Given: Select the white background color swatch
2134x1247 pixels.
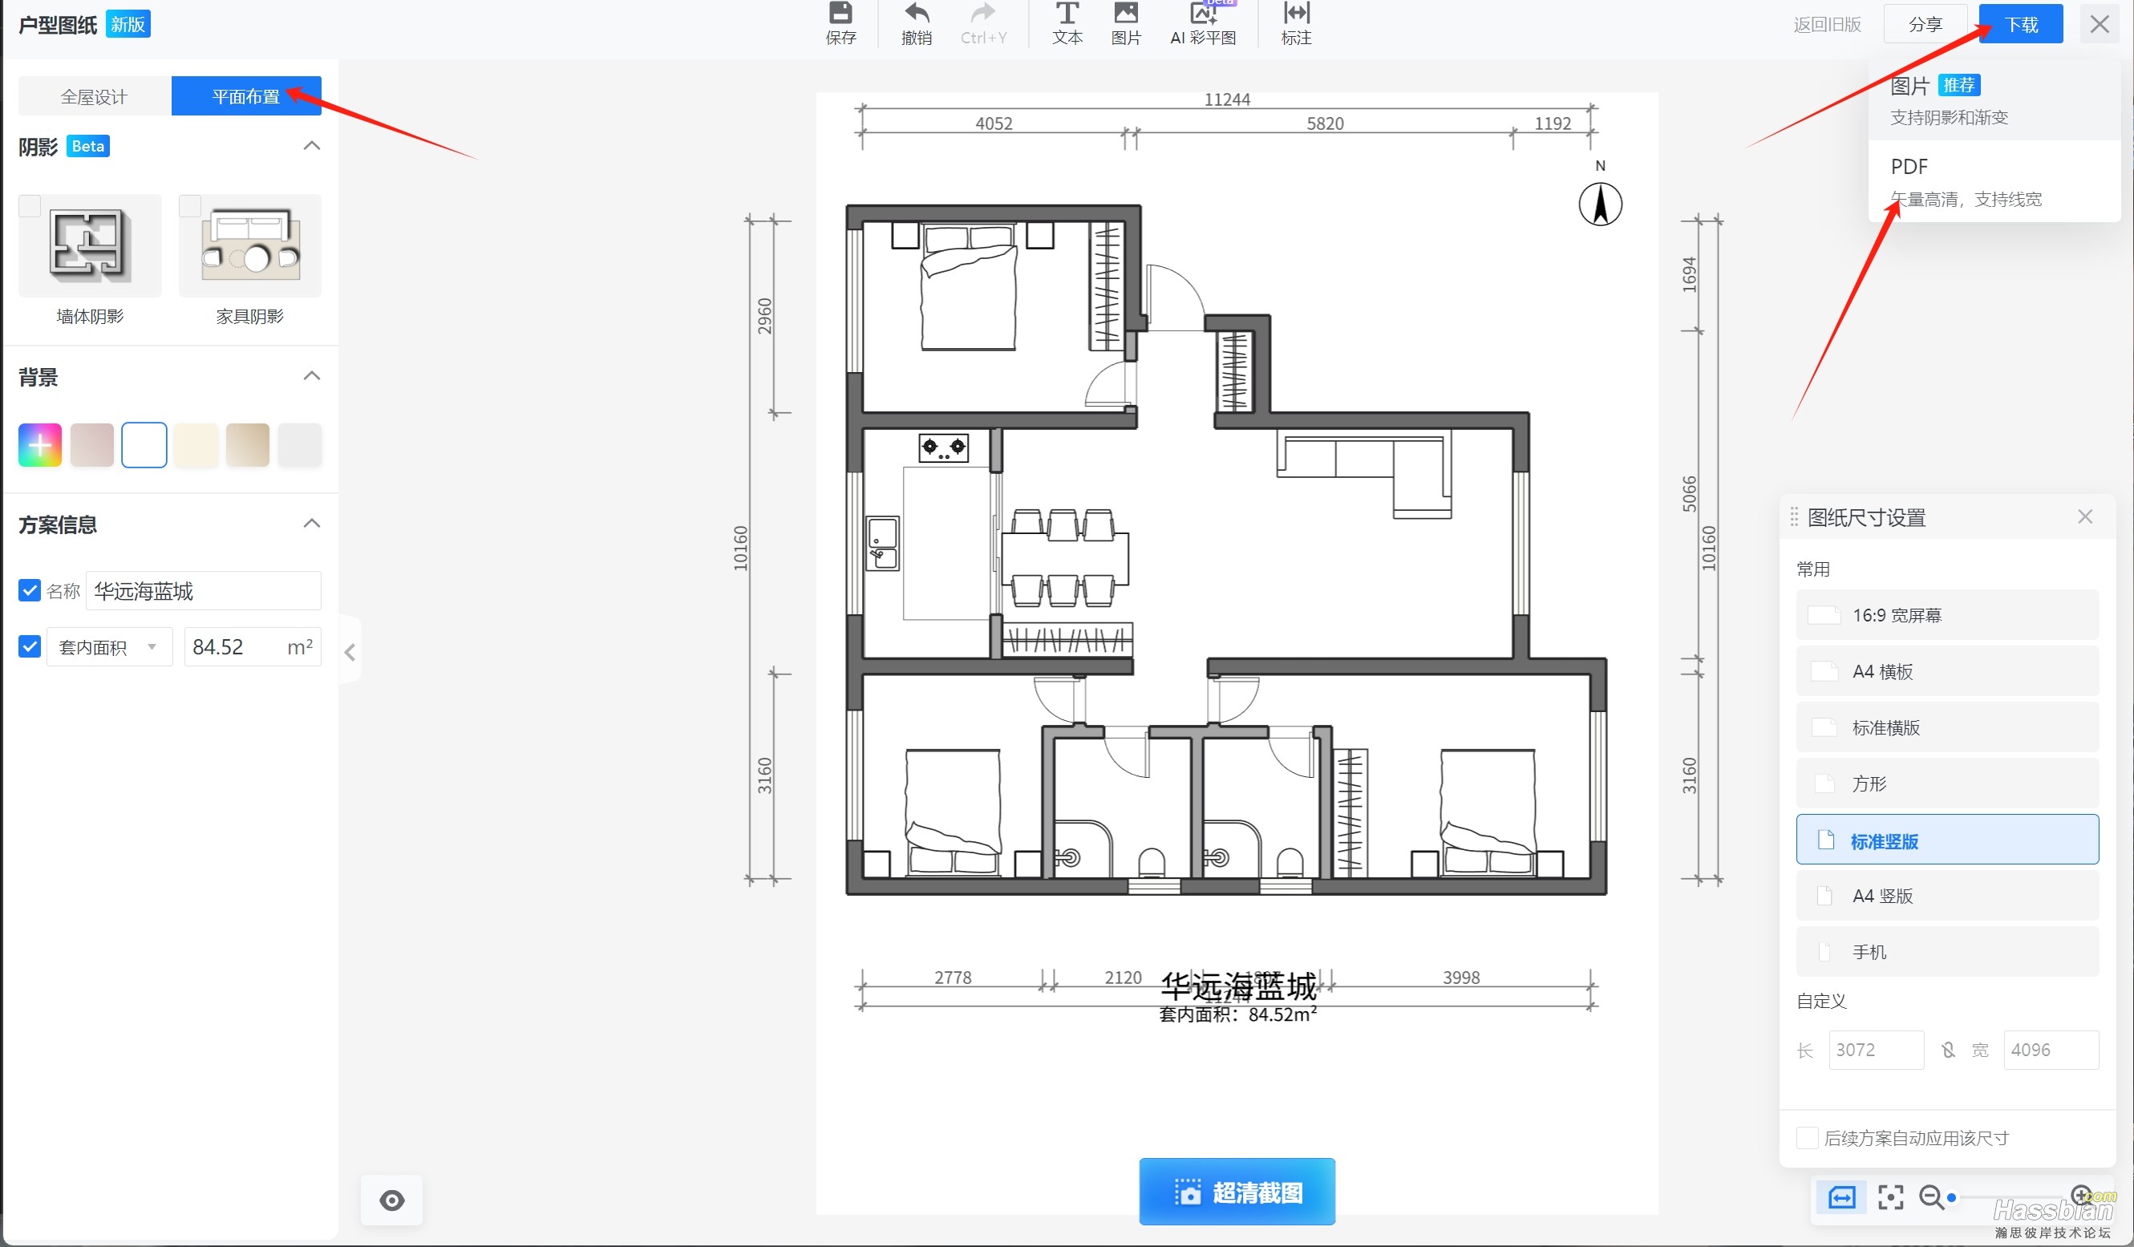Looking at the screenshot, I should 144,443.
